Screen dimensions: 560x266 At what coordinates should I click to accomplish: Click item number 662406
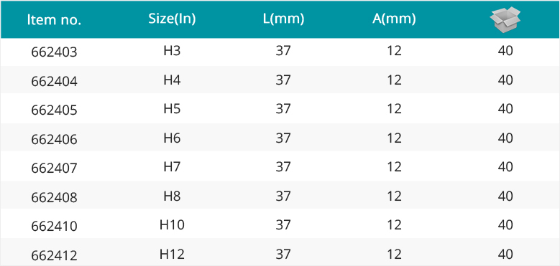[55, 139]
